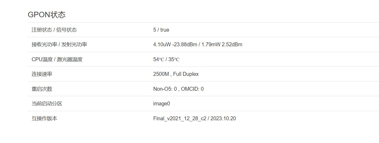Click the image0 boot partition value
Image resolution: width=379 pixels, height=143 pixels.
coord(162,104)
